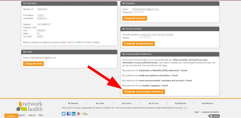Open My ID Card footer item

[x=154, y=103]
